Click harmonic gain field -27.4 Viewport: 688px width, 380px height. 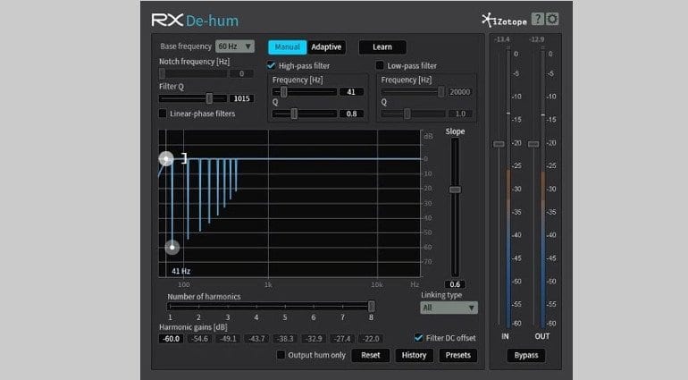point(342,339)
